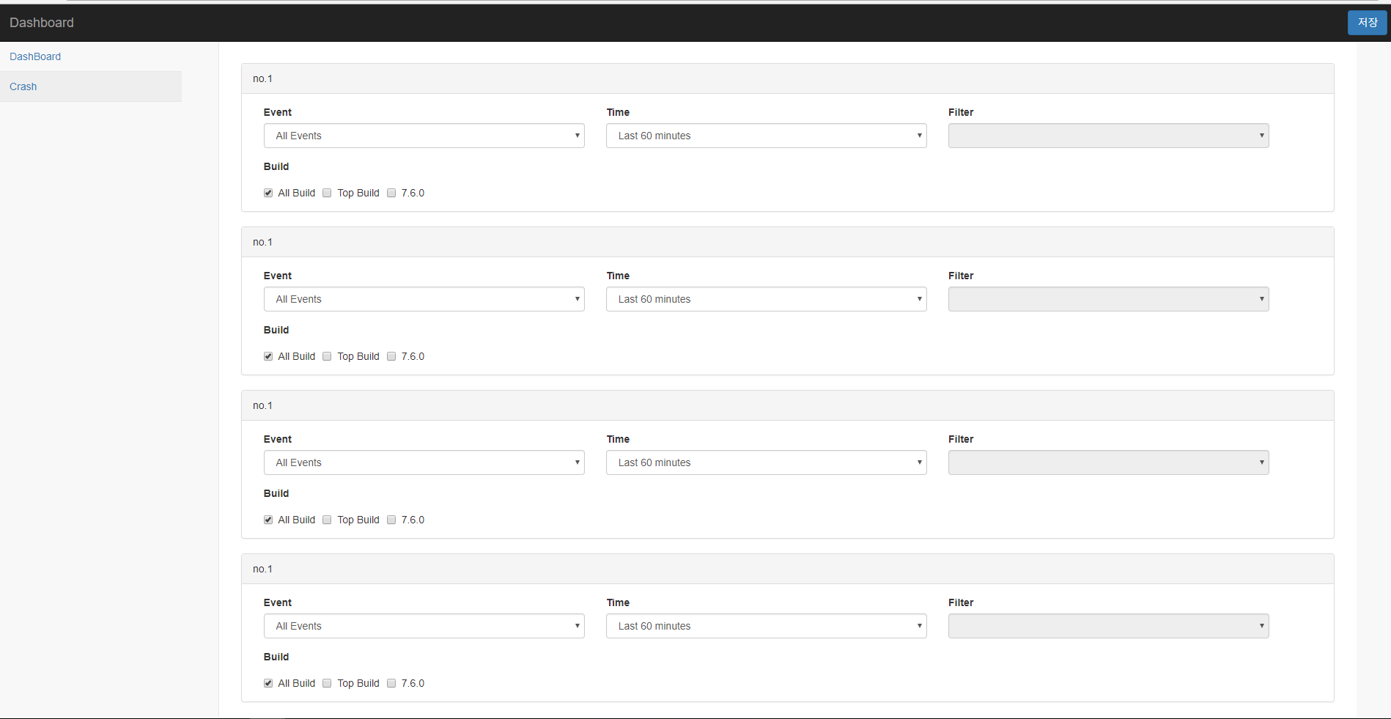
Task: Open the DashBoard sidebar link
Action: pos(35,56)
